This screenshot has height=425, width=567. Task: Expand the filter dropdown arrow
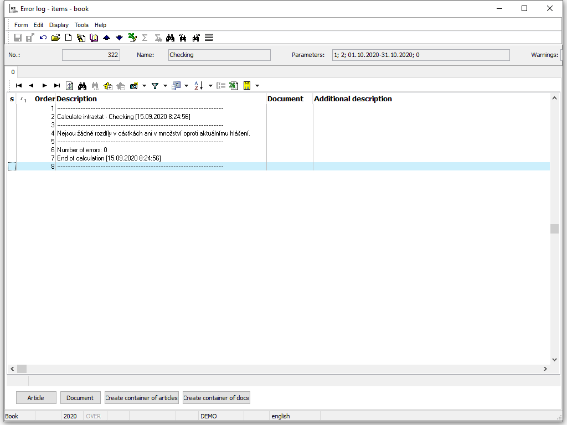pos(165,86)
